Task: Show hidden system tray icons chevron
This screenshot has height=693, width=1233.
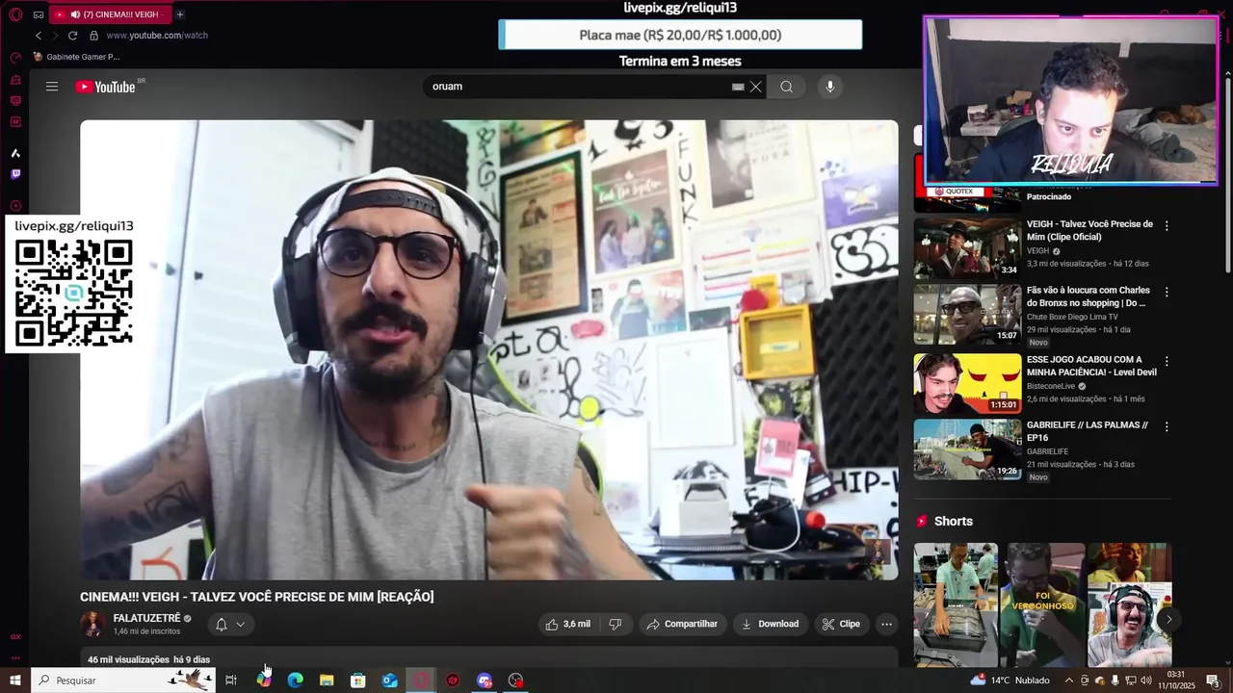Action: tap(1068, 680)
